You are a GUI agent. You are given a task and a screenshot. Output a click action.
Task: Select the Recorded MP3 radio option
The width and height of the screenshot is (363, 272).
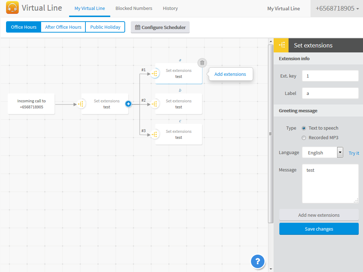[x=304, y=138]
